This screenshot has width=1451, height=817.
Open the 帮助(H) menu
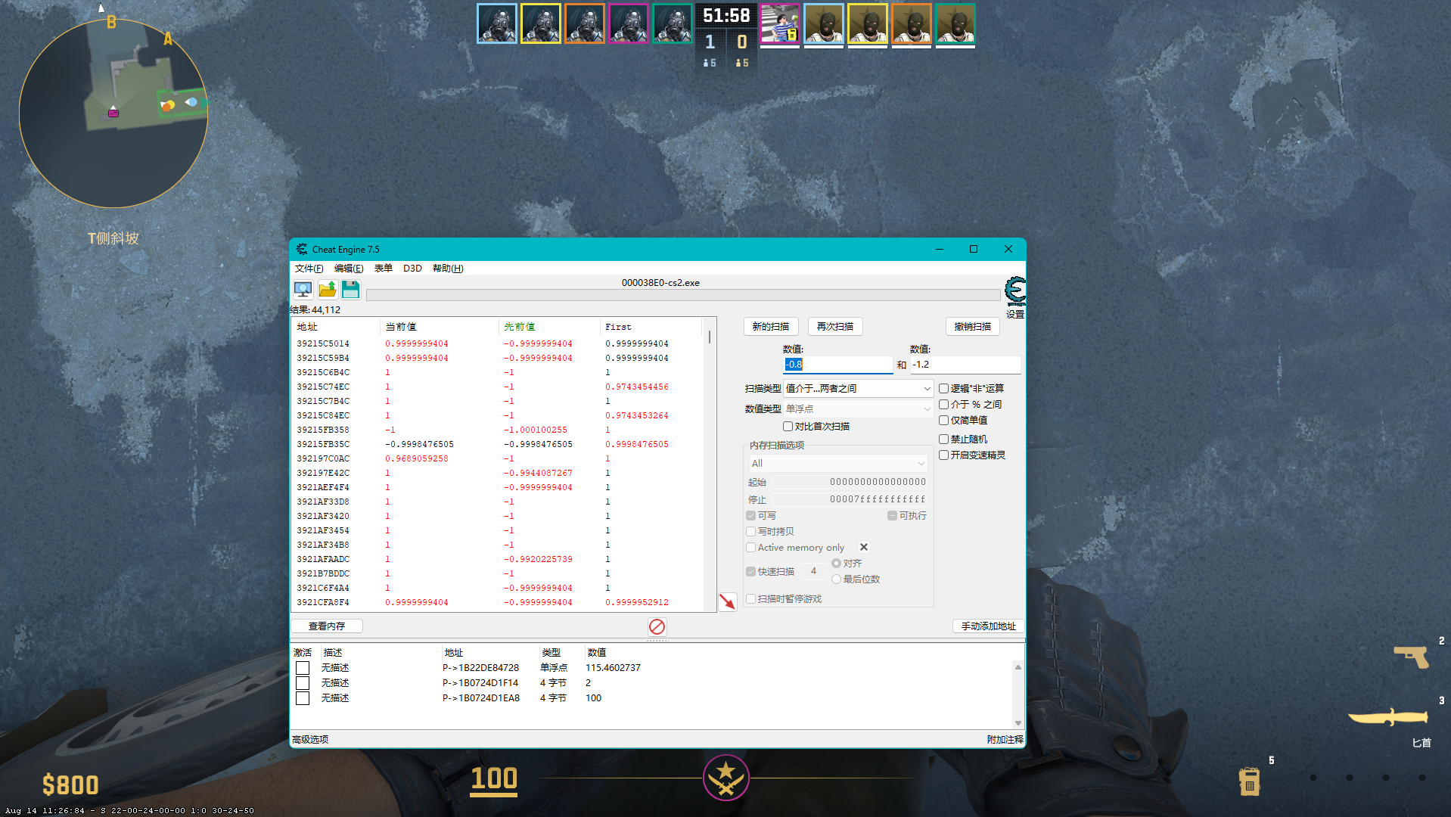[448, 268]
